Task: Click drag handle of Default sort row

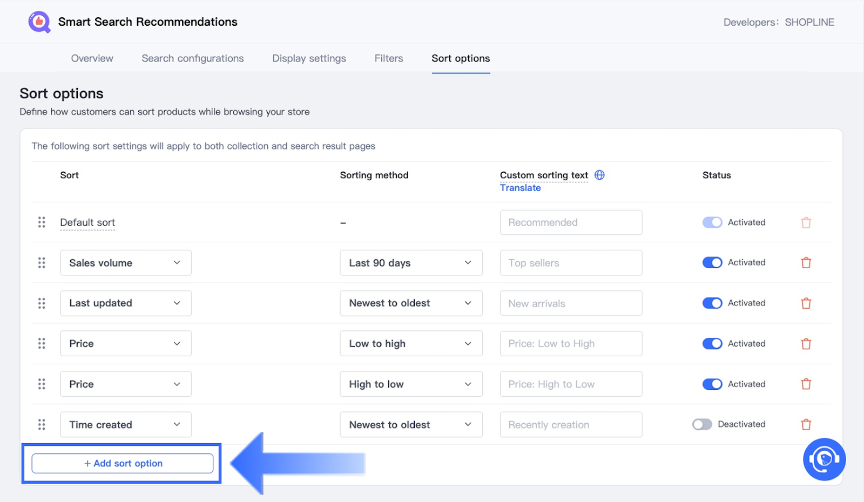Action: click(42, 222)
